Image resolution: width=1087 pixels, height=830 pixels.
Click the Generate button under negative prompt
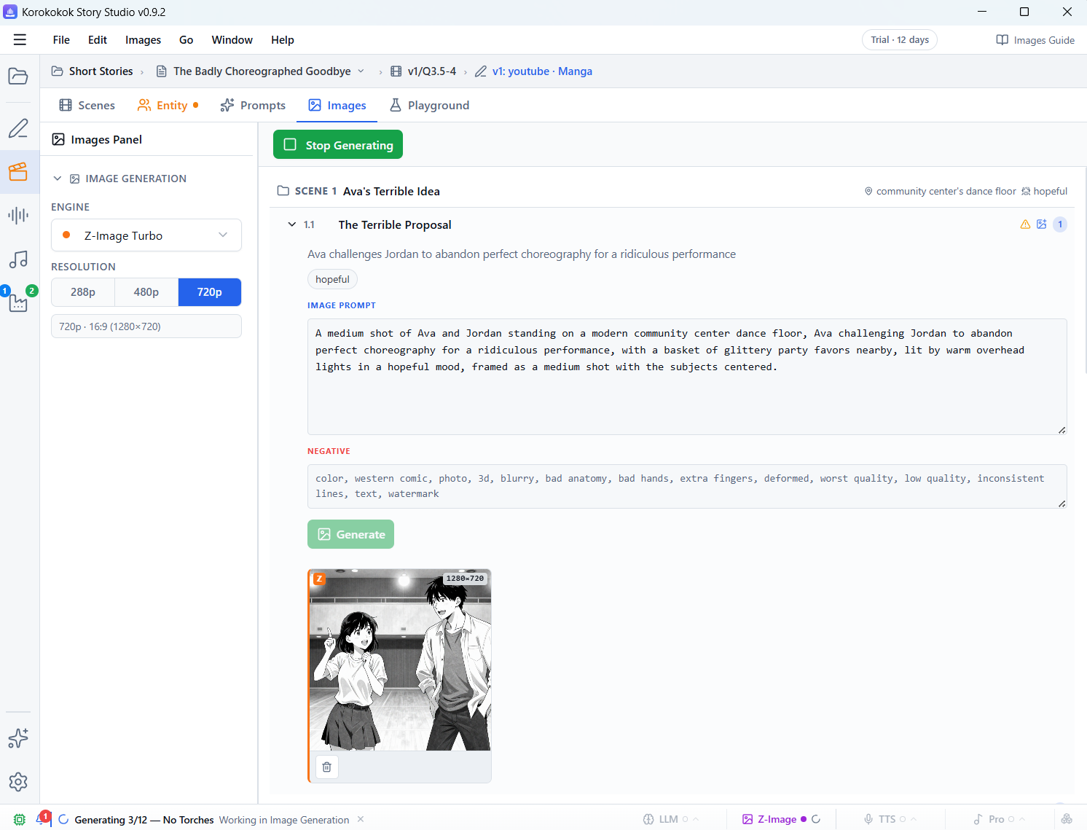tap(350, 534)
